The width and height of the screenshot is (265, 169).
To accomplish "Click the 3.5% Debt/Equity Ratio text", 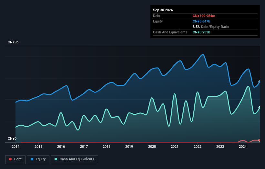I will 211,27.
